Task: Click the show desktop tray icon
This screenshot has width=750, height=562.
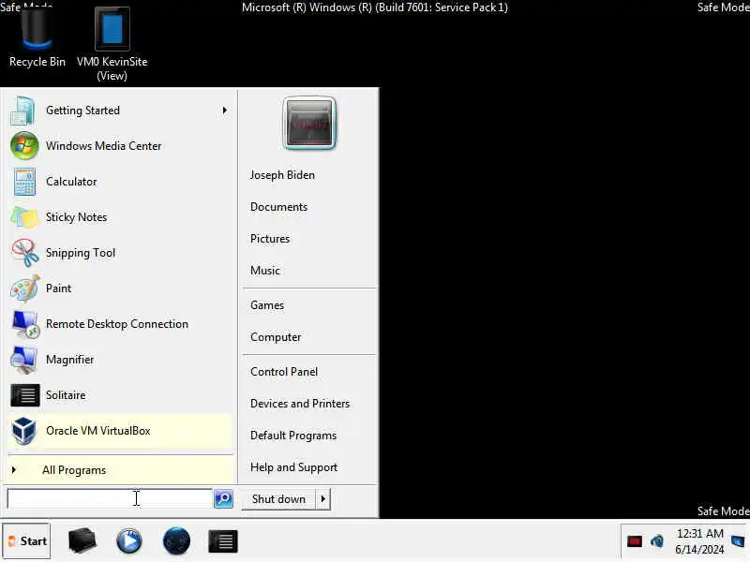Action: 738,541
